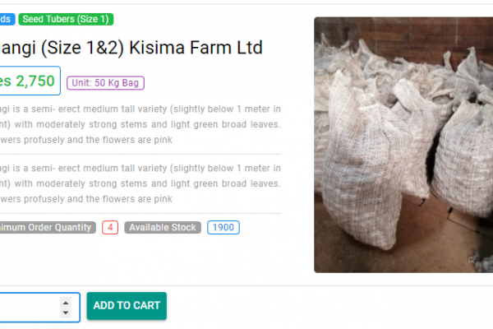The image size is (493, 329).
Task: Click the divider line above ADD TO CART
Action: coord(246,286)
